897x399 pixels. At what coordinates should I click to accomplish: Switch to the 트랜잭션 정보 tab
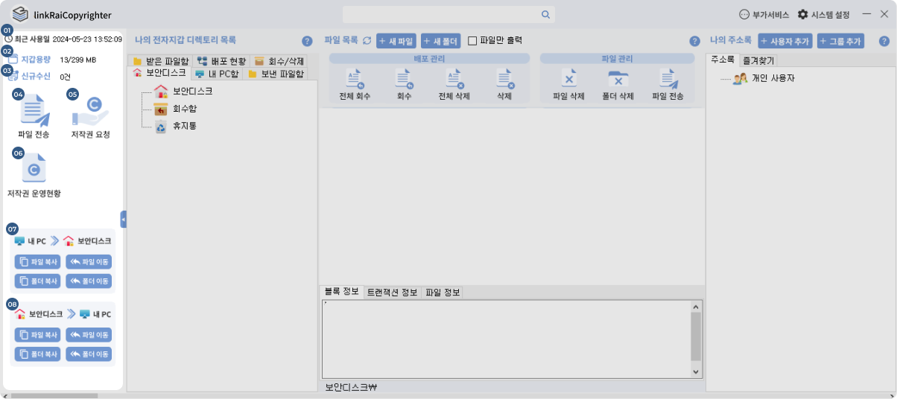coord(392,293)
